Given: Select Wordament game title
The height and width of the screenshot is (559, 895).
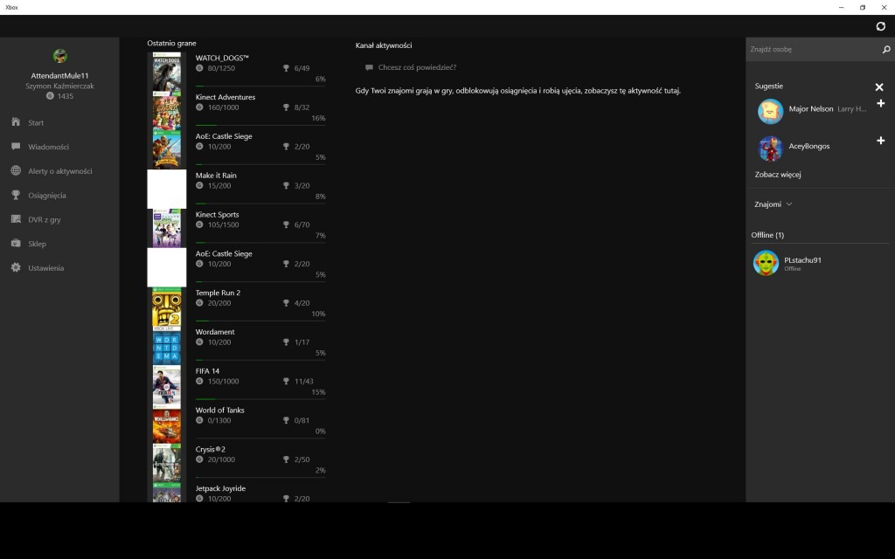Looking at the screenshot, I should [x=215, y=332].
